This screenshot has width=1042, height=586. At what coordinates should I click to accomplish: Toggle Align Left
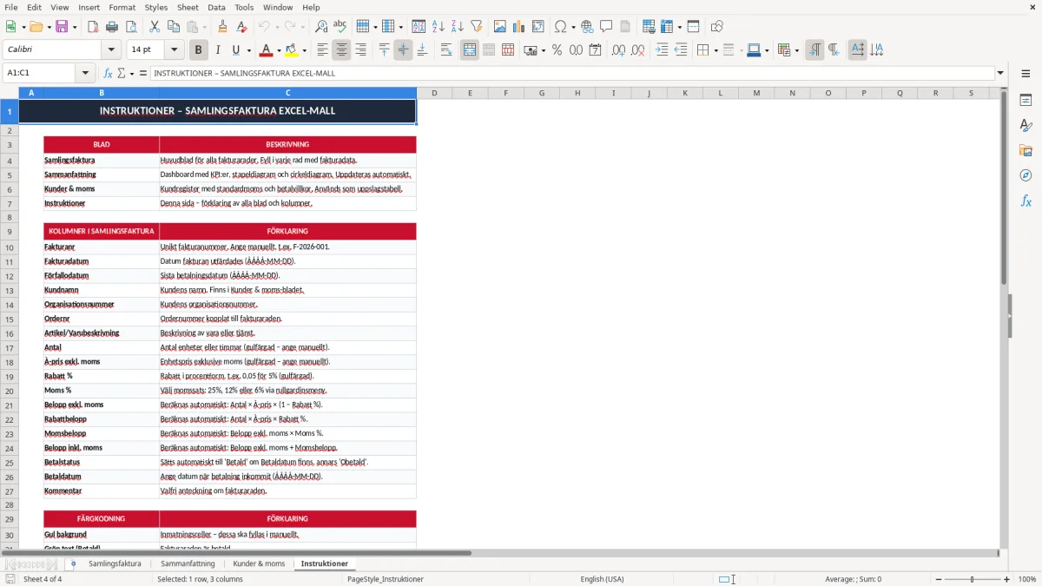pos(322,50)
